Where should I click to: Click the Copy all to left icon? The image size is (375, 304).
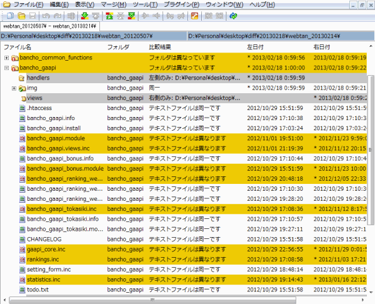tap(219, 16)
